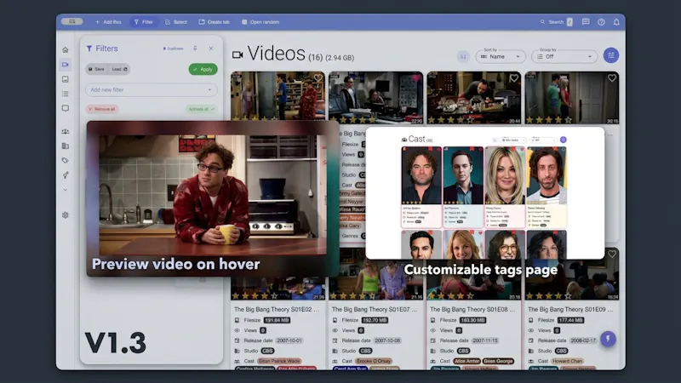Click the floating lightning quick-action button
Screen dimensions: 681x383
pos(608,339)
